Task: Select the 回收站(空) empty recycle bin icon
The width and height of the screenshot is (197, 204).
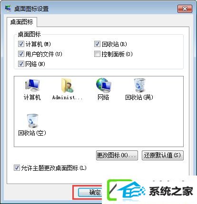Action: [32, 121]
